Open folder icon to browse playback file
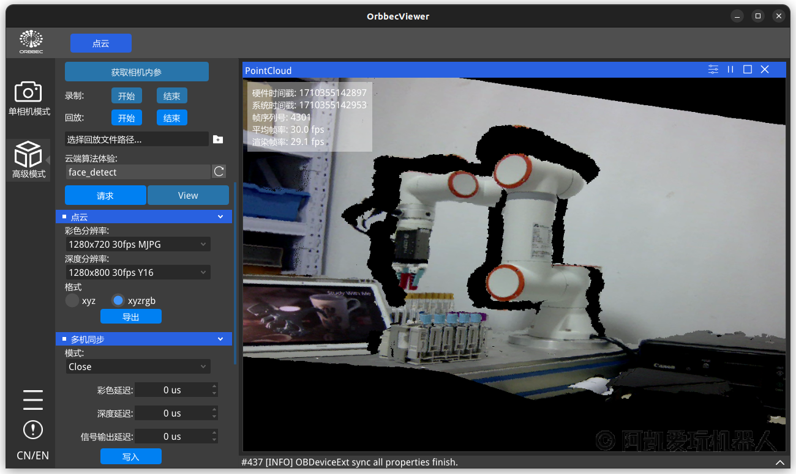The height and width of the screenshot is (474, 796). point(218,139)
